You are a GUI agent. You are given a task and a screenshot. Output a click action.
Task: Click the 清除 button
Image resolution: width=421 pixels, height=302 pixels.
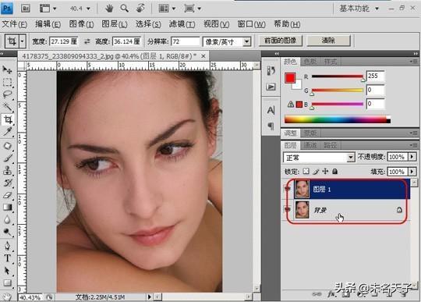click(328, 41)
